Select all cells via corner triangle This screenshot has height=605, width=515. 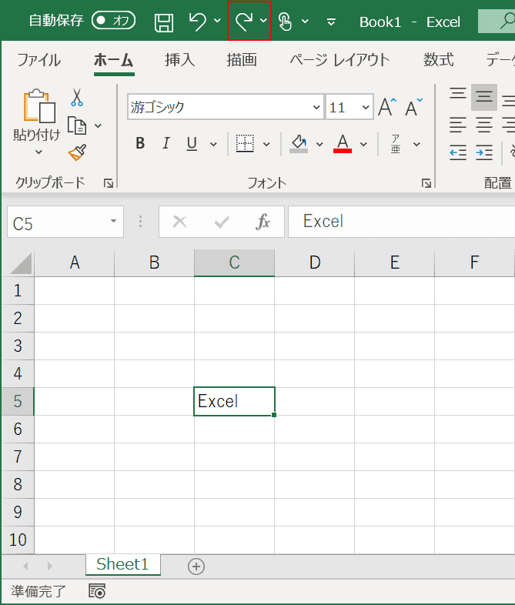[20, 262]
